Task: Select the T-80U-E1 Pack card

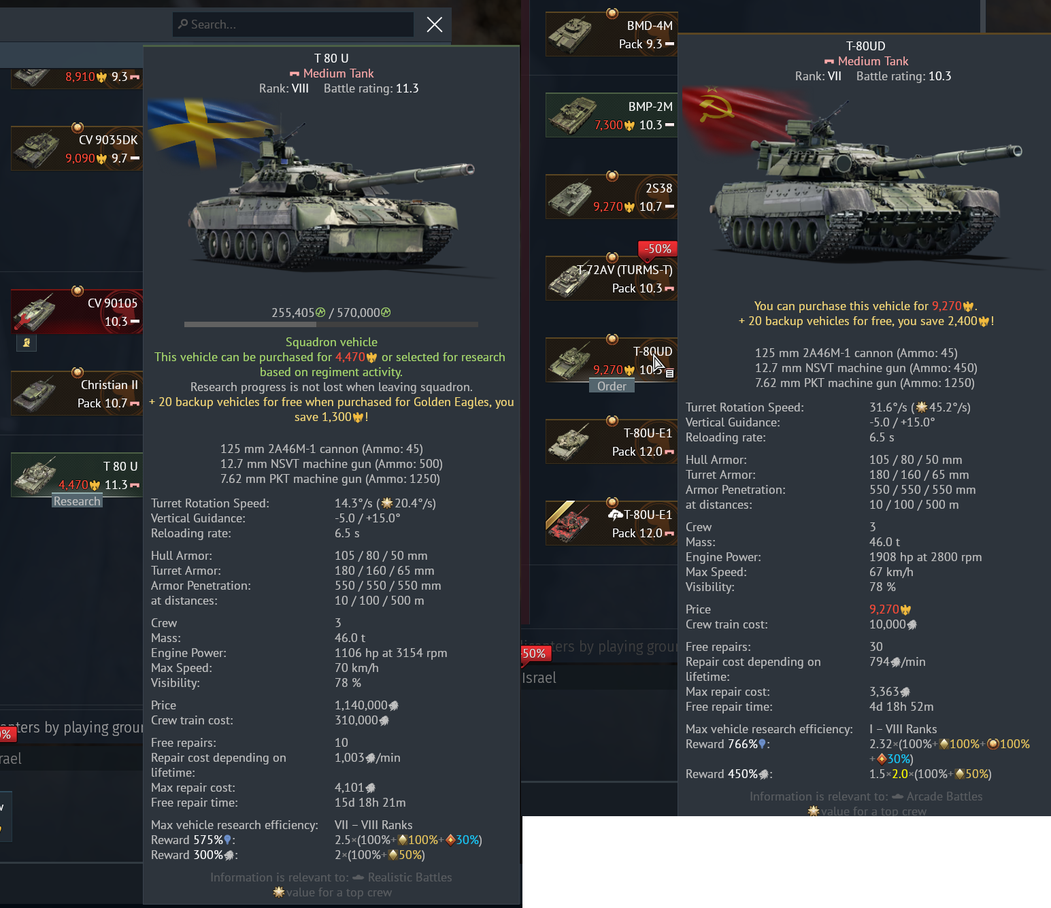Action: click(x=612, y=441)
